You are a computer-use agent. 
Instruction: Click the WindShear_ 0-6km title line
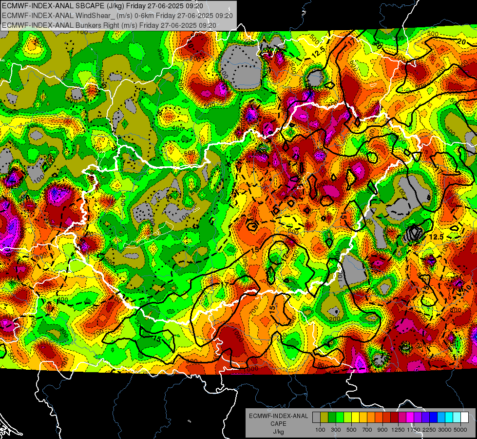pyautogui.click(x=117, y=16)
